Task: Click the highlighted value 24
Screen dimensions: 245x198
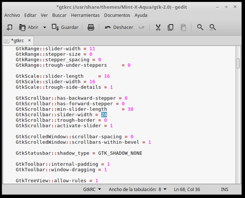Action: click(x=104, y=115)
